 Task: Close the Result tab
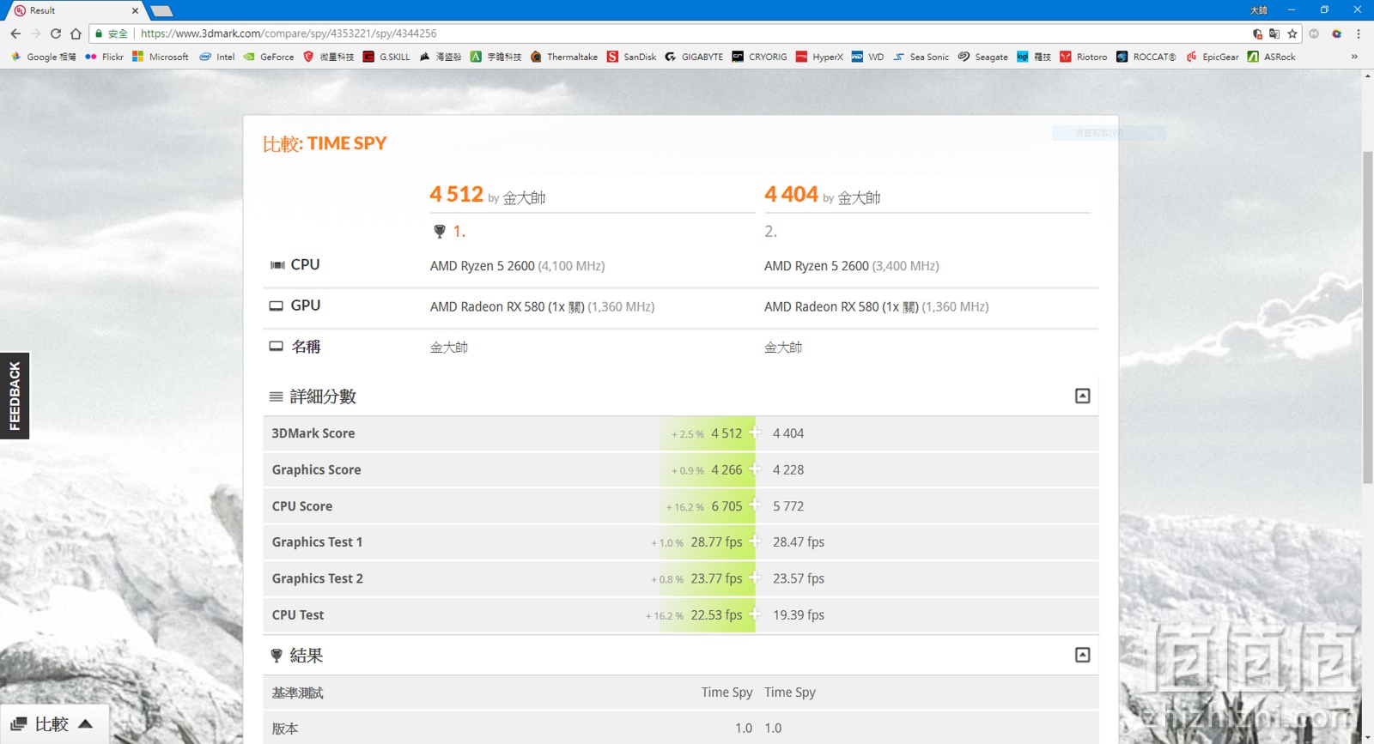coord(135,10)
